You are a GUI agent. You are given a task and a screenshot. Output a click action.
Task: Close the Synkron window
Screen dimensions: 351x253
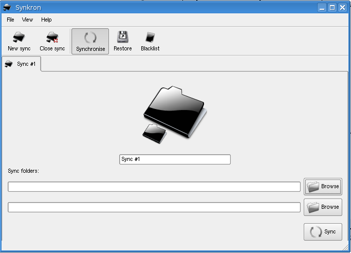(x=342, y=8)
